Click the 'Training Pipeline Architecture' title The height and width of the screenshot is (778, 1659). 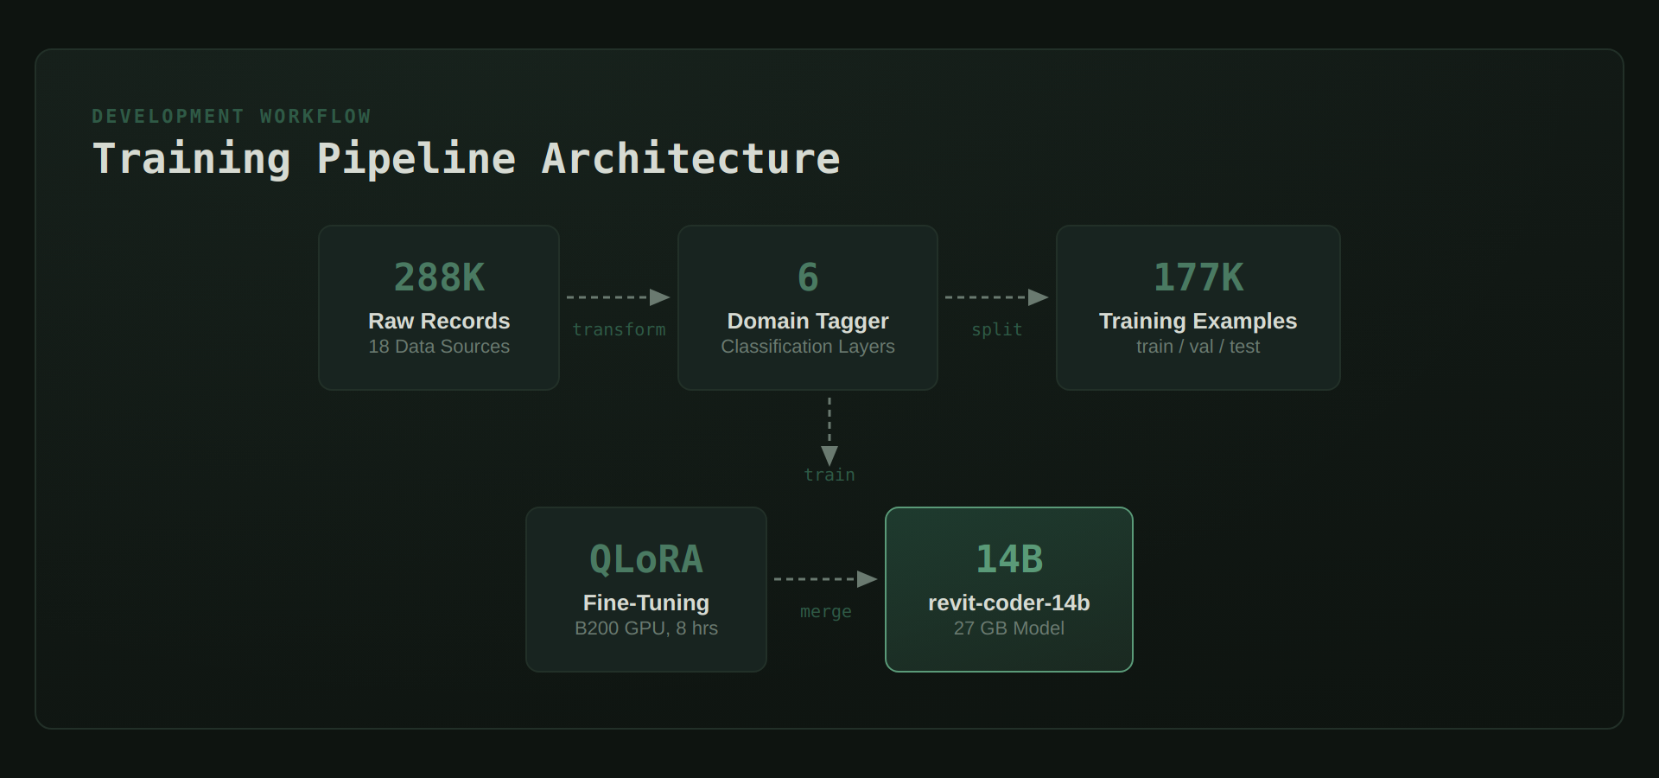pos(466,159)
